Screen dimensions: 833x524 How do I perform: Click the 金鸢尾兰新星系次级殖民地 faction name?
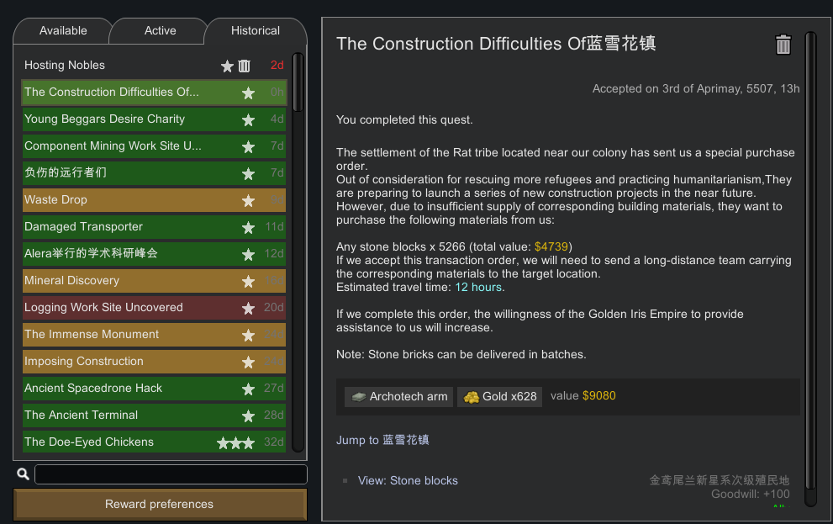point(720,480)
